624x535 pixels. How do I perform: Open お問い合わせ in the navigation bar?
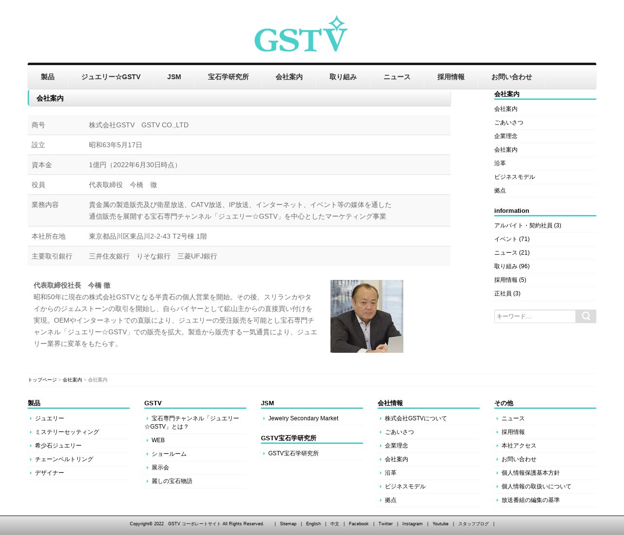tap(512, 77)
